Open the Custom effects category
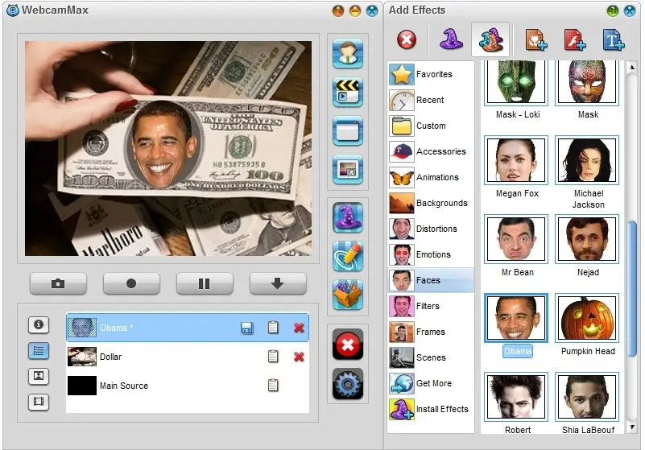Image resolution: width=645 pixels, height=450 pixels. coord(431,126)
